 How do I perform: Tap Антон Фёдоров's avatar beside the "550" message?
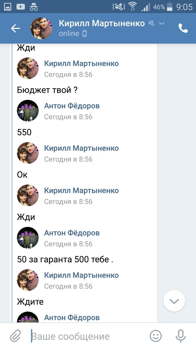tap(28, 111)
